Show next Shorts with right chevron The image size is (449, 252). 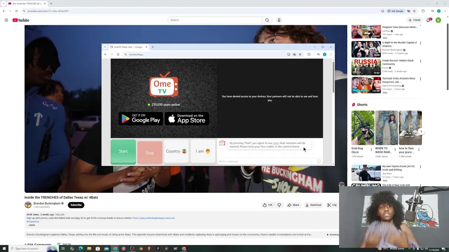[421, 132]
